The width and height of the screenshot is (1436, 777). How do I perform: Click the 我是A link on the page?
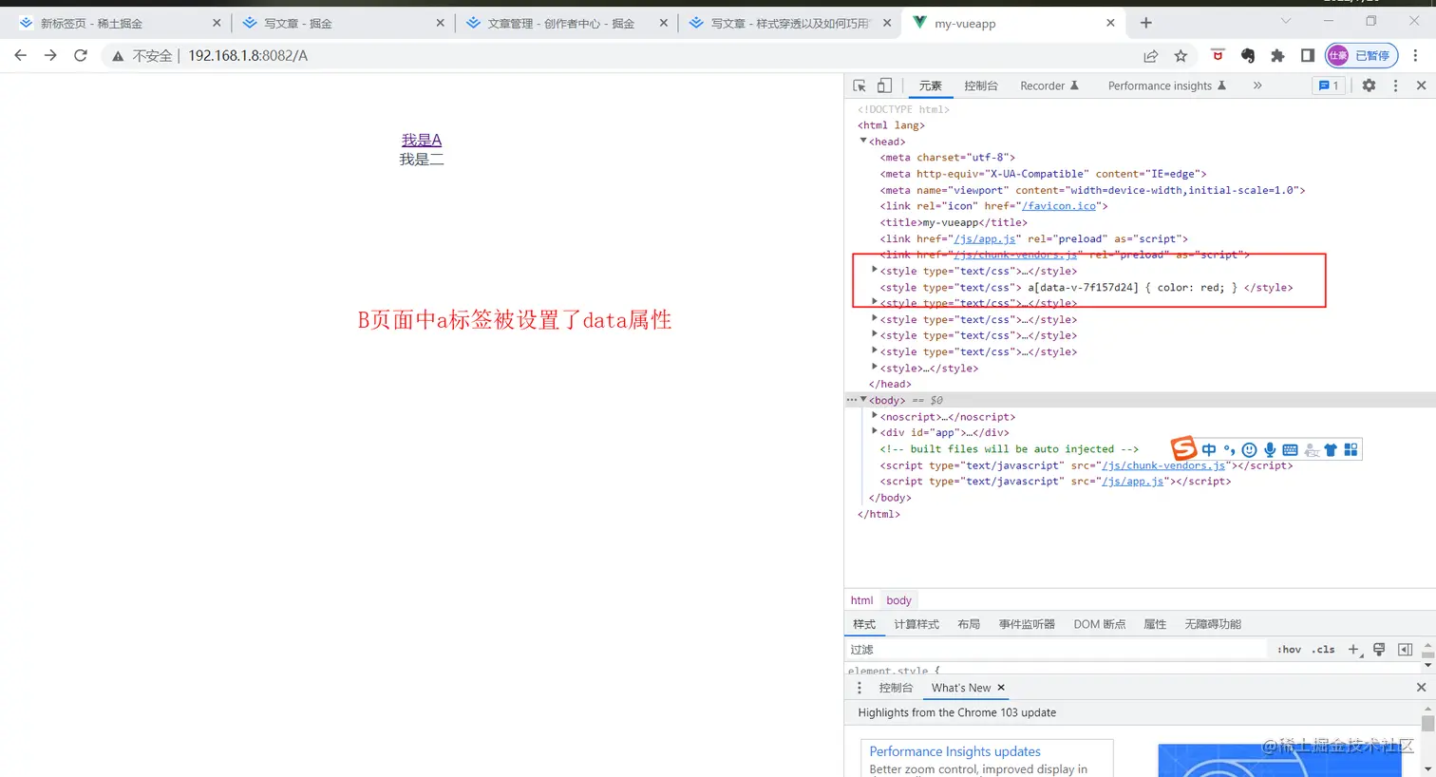coord(422,140)
